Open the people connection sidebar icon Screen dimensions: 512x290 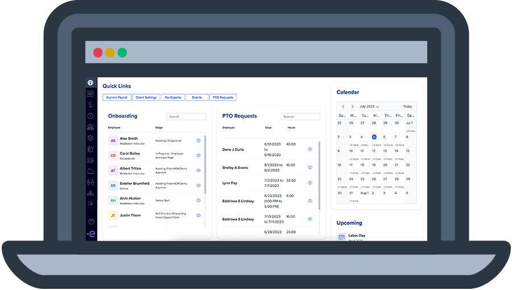90,182
